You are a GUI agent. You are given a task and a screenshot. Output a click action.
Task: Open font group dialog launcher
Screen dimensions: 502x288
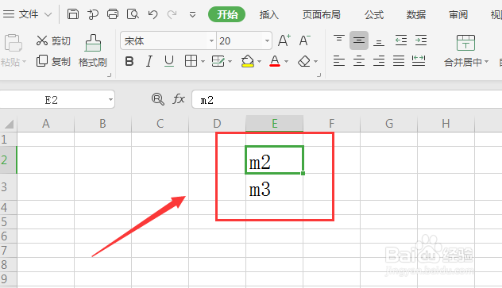[319, 75]
